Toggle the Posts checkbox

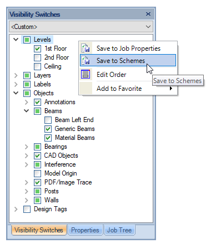(x=37, y=191)
